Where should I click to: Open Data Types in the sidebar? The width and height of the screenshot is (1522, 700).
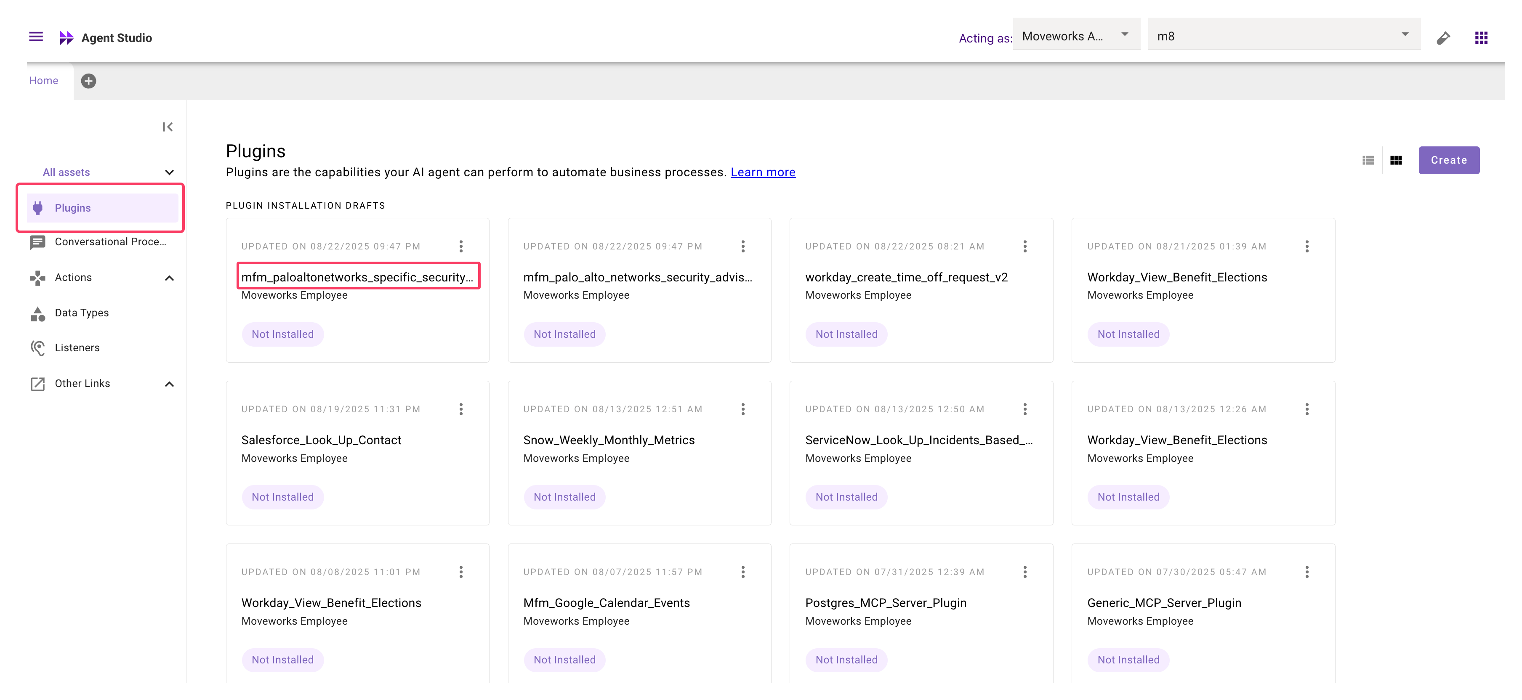(x=102, y=313)
